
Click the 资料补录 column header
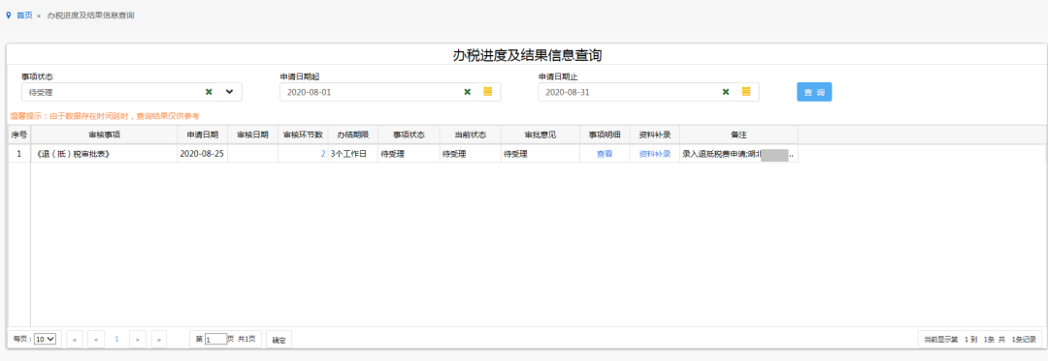click(655, 135)
